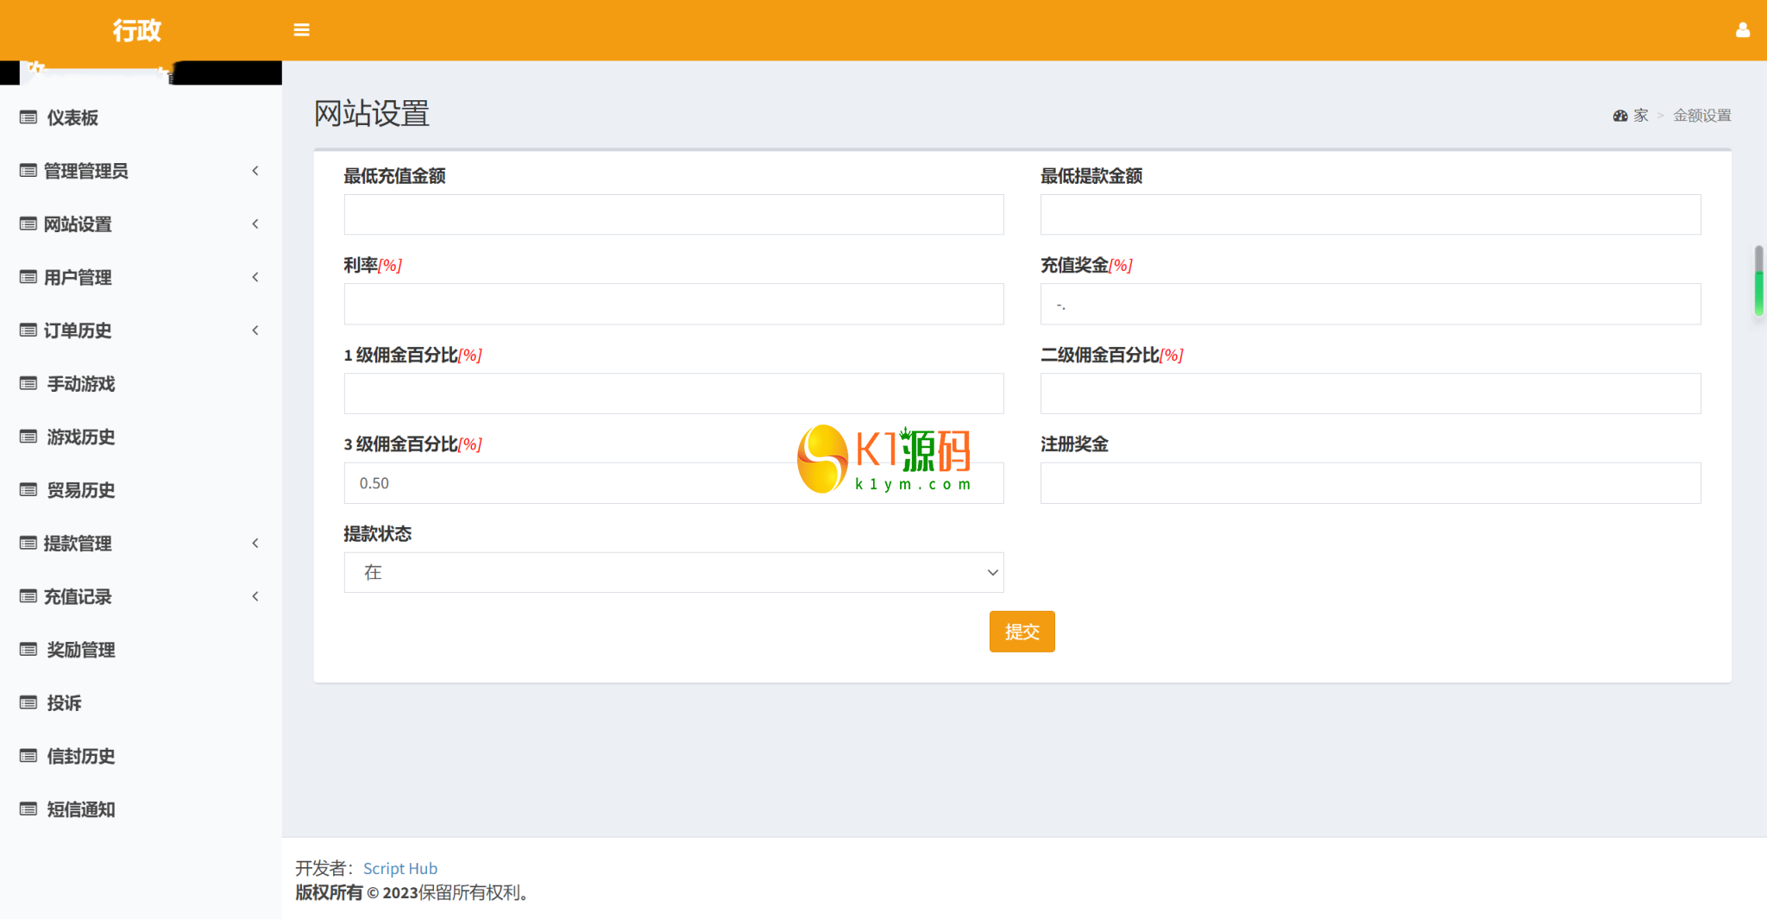Viewport: 1767px width, 919px height.
Task: Expand the 订单历史 submenu chevron
Action: coord(255,330)
